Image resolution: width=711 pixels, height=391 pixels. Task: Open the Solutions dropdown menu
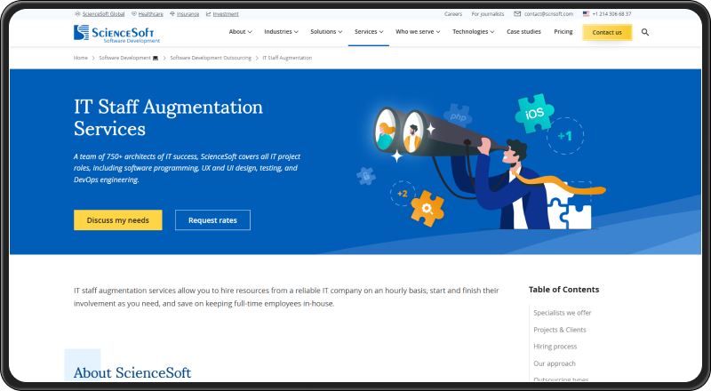(326, 32)
